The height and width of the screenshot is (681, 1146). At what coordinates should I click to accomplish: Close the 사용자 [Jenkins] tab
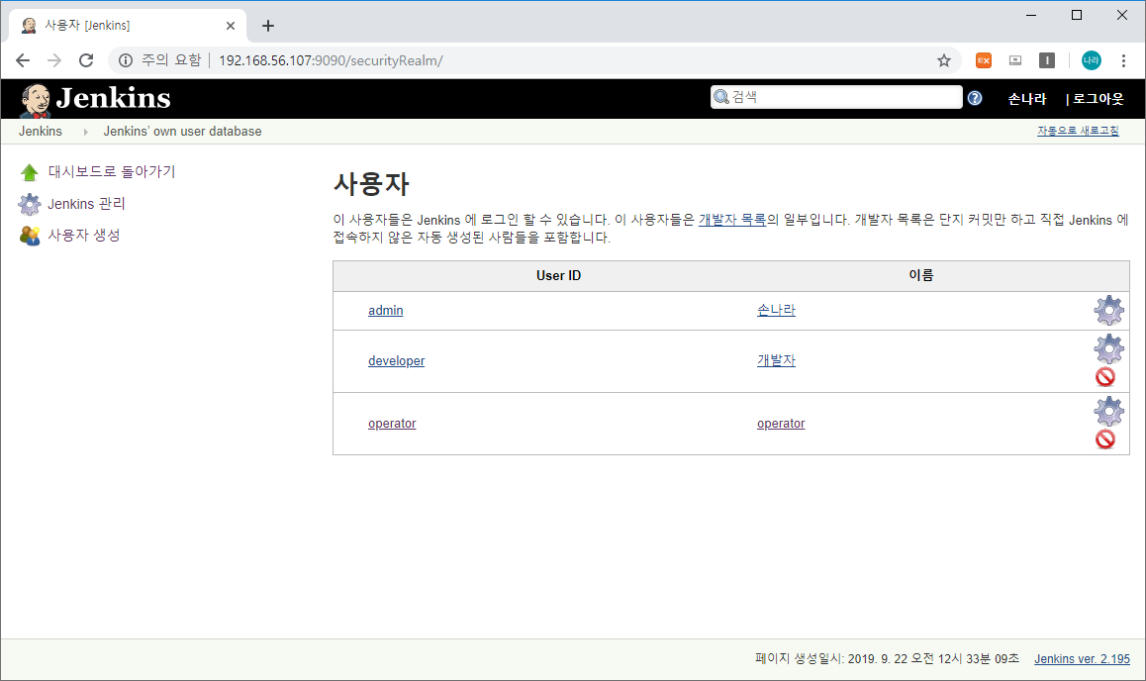pyautogui.click(x=231, y=26)
